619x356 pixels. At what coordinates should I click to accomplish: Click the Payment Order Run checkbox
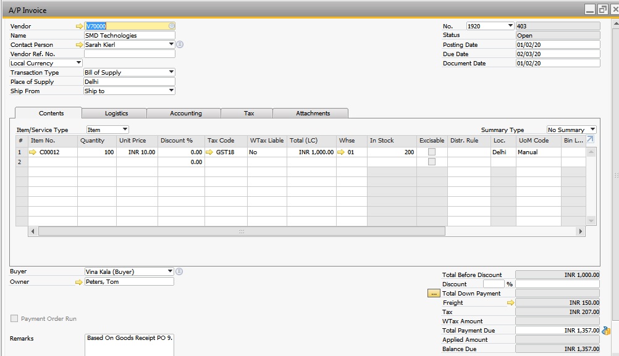[14, 318]
